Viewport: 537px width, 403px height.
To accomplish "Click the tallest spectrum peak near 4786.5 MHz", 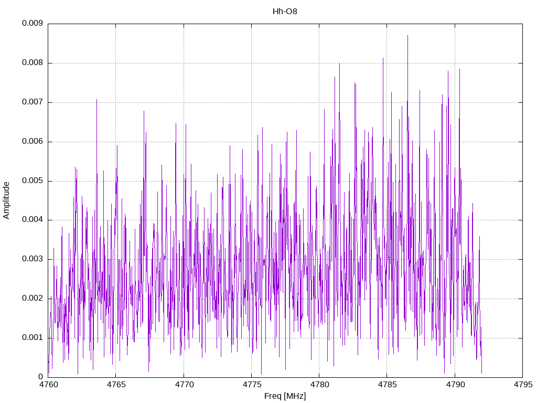I will pyautogui.click(x=407, y=36).
